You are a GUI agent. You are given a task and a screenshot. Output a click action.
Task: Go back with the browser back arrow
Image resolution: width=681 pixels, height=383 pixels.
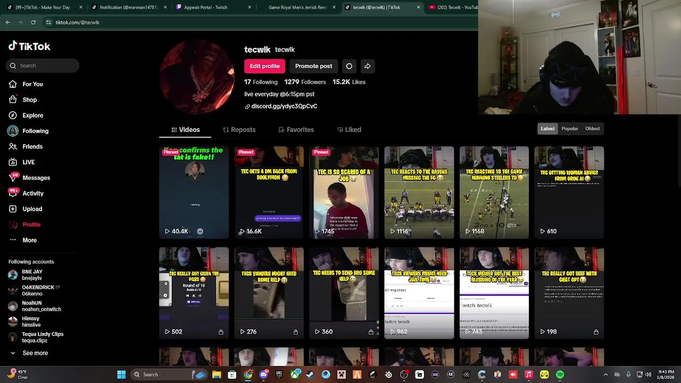tap(7, 22)
